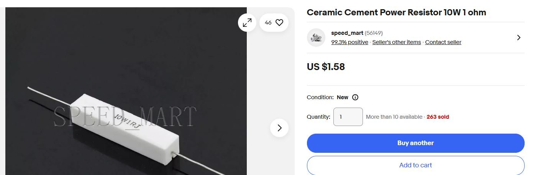Viewport: 548px width, 175px height.
Task: Click the More than 10 available text
Action: [394, 117]
